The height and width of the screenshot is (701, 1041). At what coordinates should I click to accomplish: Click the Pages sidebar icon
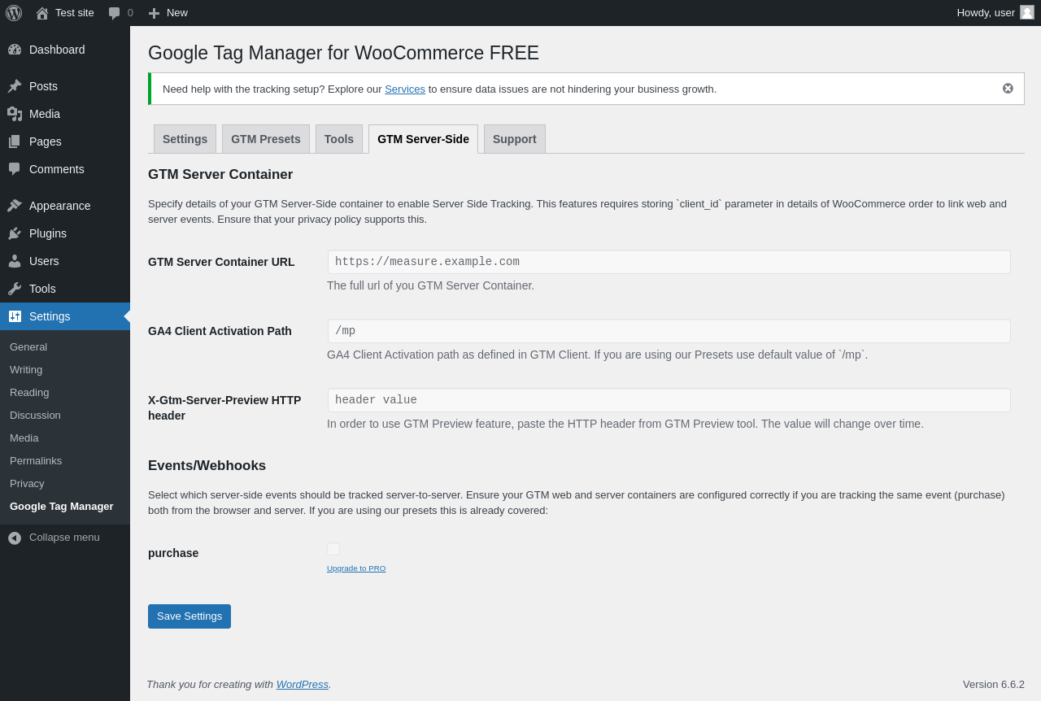coord(15,142)
